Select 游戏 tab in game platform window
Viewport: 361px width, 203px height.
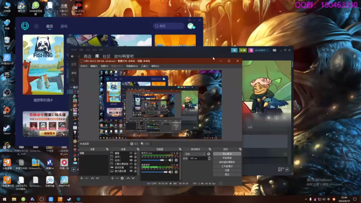click(64, 26)
